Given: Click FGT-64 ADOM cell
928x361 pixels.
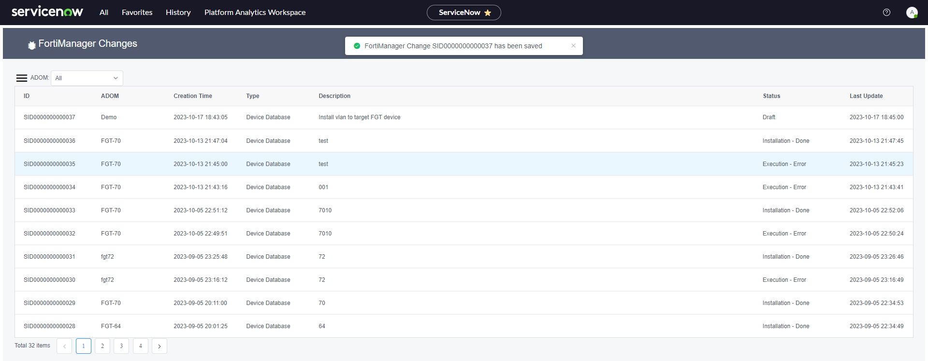Looking at the screenshot, I should click(111, 326).
